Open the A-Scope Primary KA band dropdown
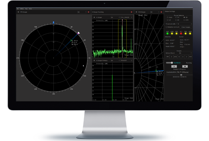209x141 pixels. [115, 60]
